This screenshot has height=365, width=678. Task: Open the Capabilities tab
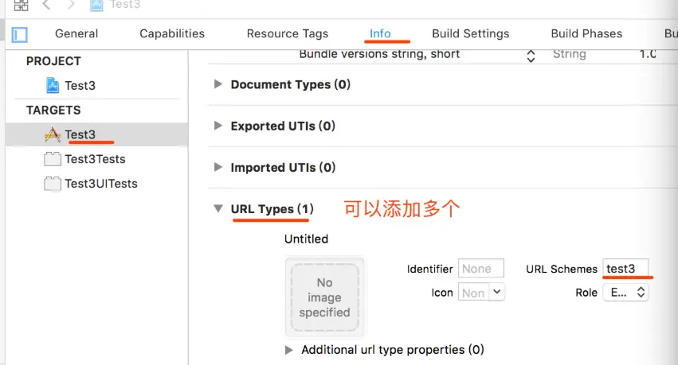tap(172, 33)
